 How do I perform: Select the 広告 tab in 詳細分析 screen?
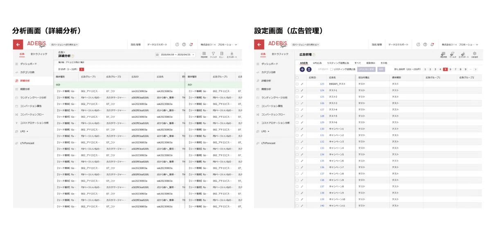(x=22, y=54)
